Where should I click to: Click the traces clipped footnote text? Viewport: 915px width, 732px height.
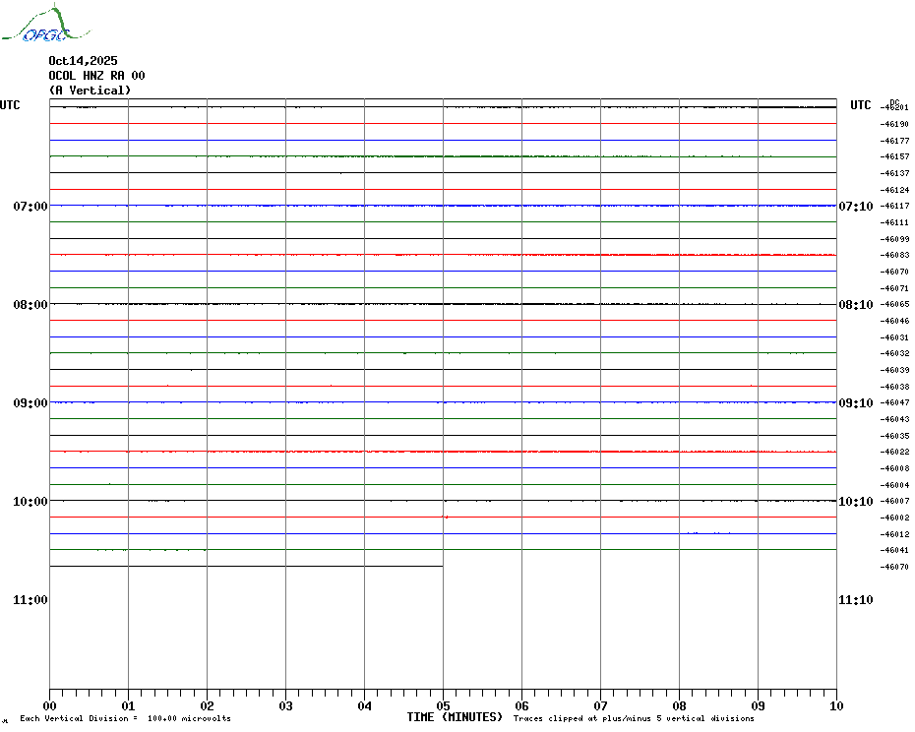[x=634, y=718]
